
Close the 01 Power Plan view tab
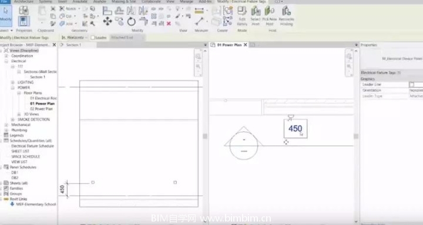(245, 45)
